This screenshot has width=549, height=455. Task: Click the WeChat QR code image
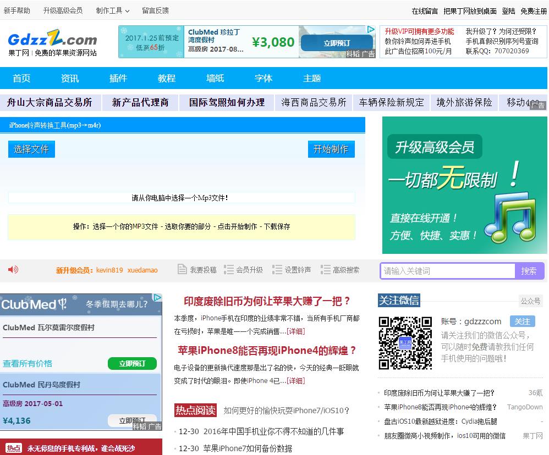click(x=405, y=343)
